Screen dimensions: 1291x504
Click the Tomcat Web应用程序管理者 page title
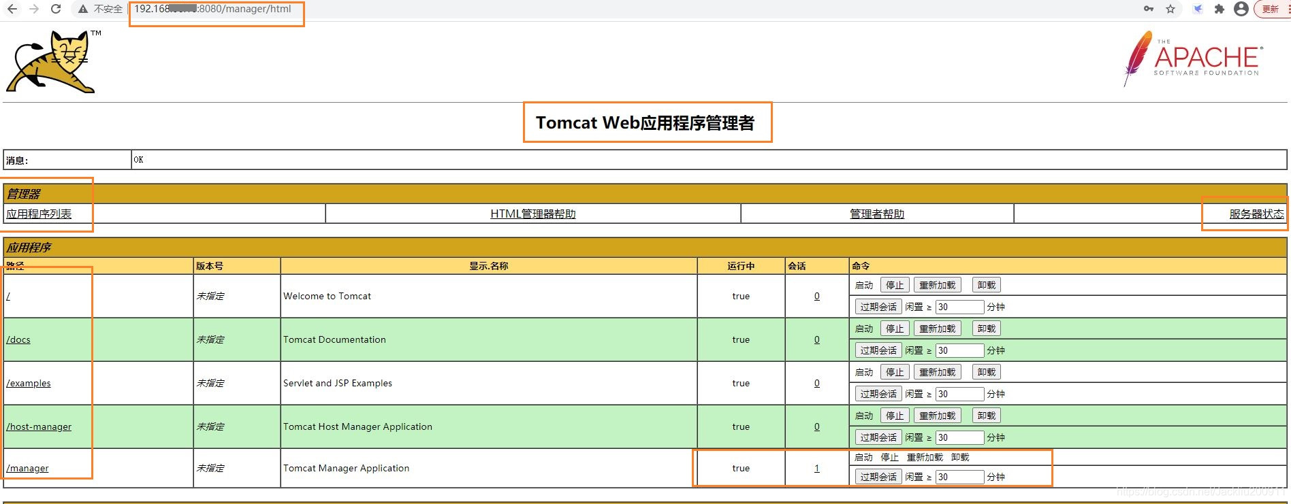tap(645, 122)
